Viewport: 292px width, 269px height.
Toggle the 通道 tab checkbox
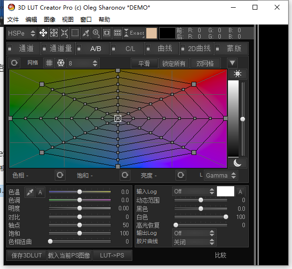[x=10, y=49]
